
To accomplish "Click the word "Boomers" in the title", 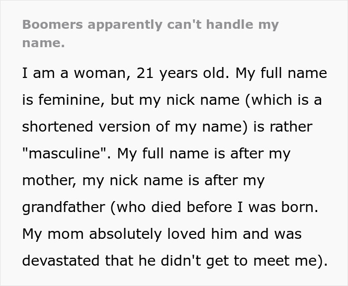I will (x=53, y=24).
